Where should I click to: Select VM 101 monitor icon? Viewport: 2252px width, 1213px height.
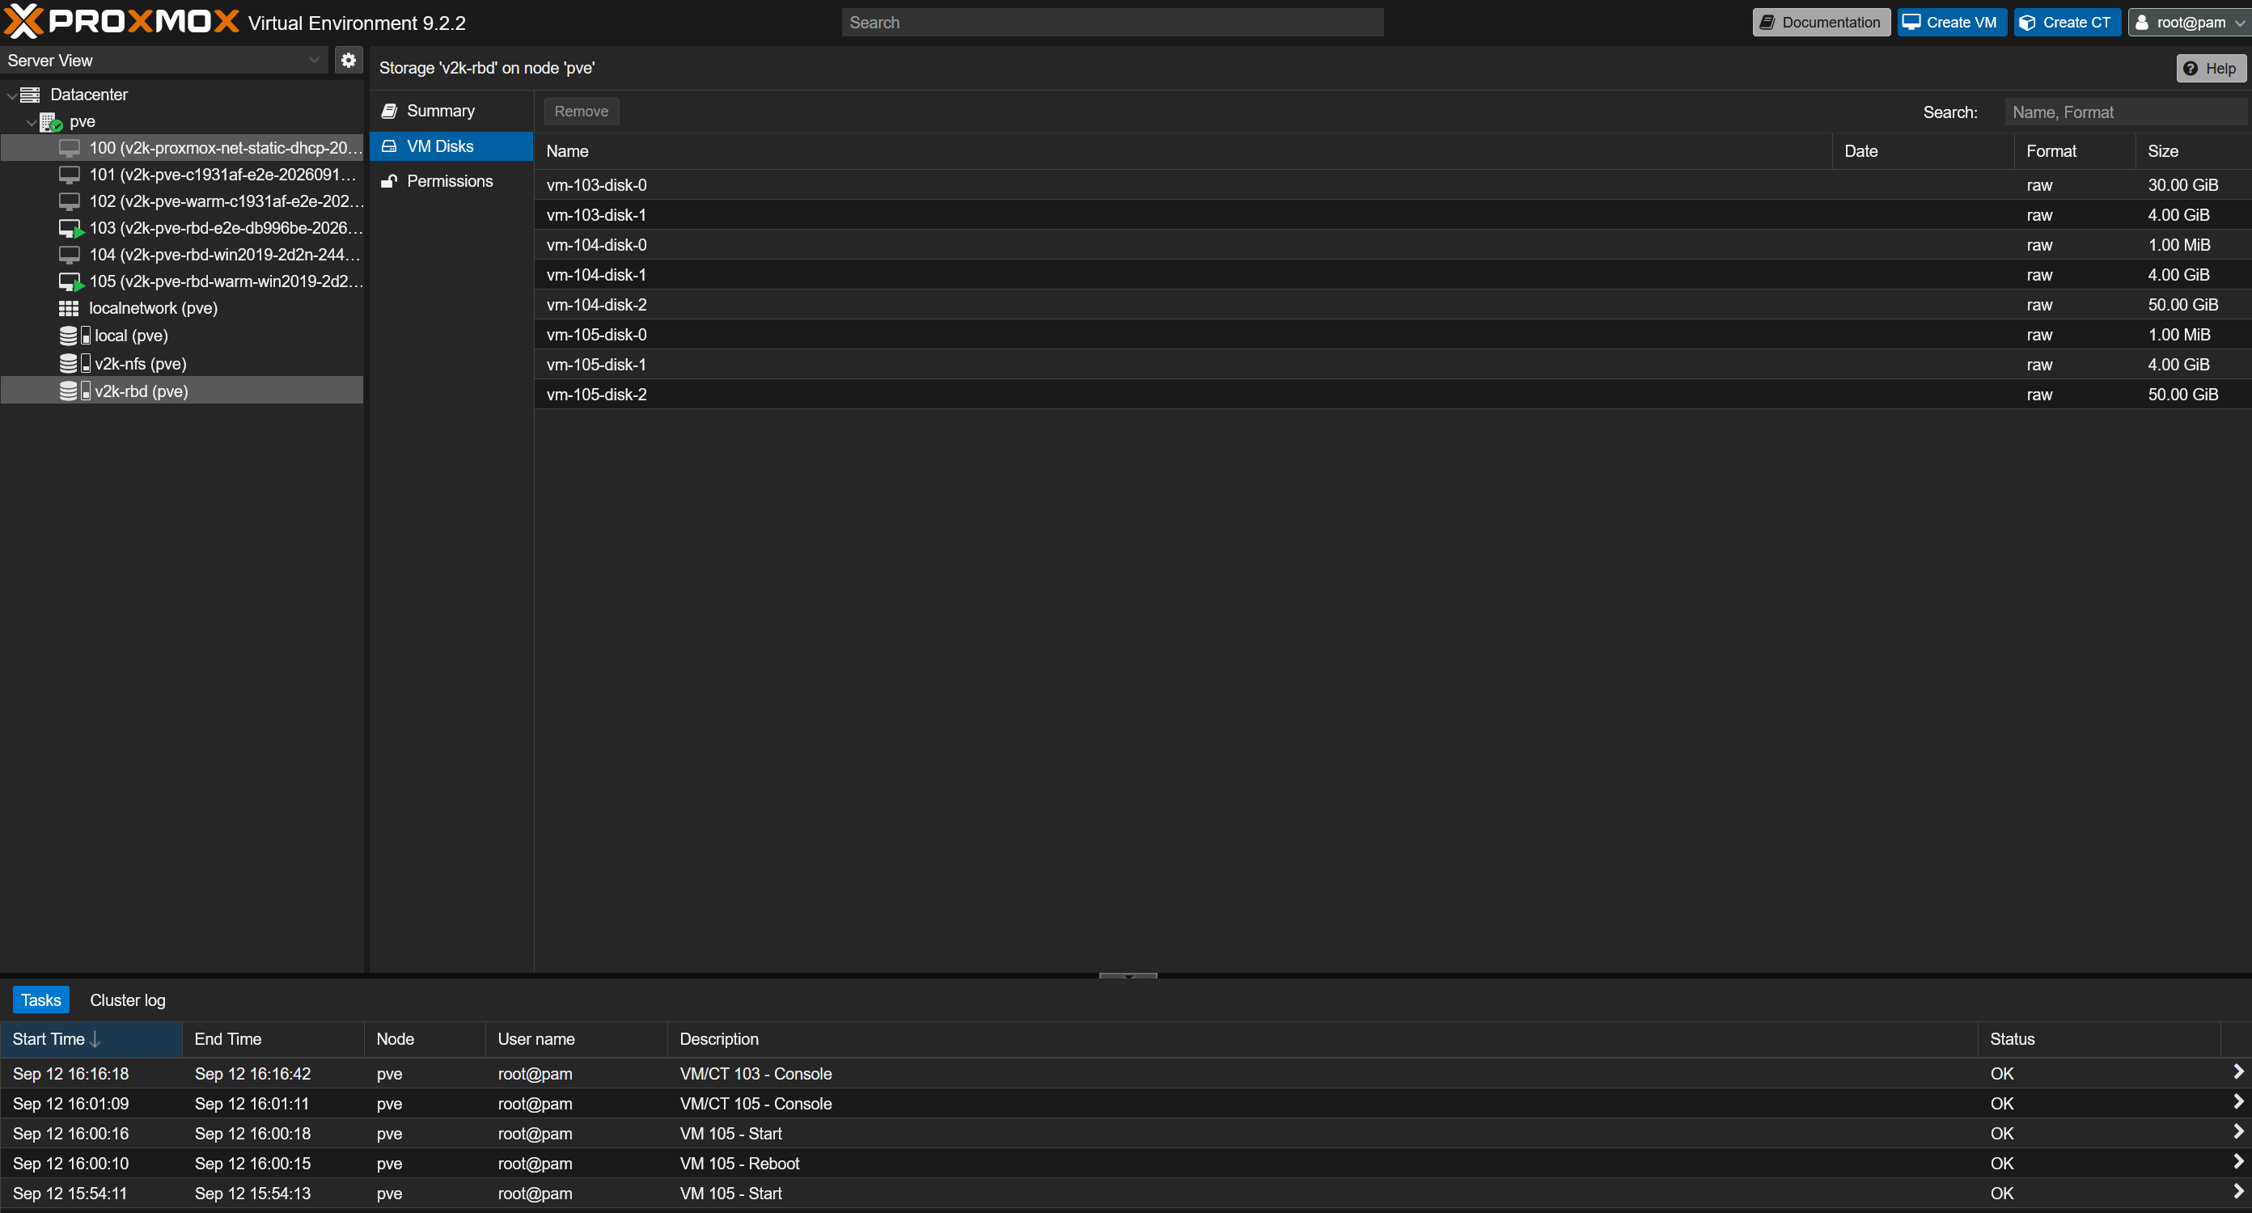click(69, 175)
